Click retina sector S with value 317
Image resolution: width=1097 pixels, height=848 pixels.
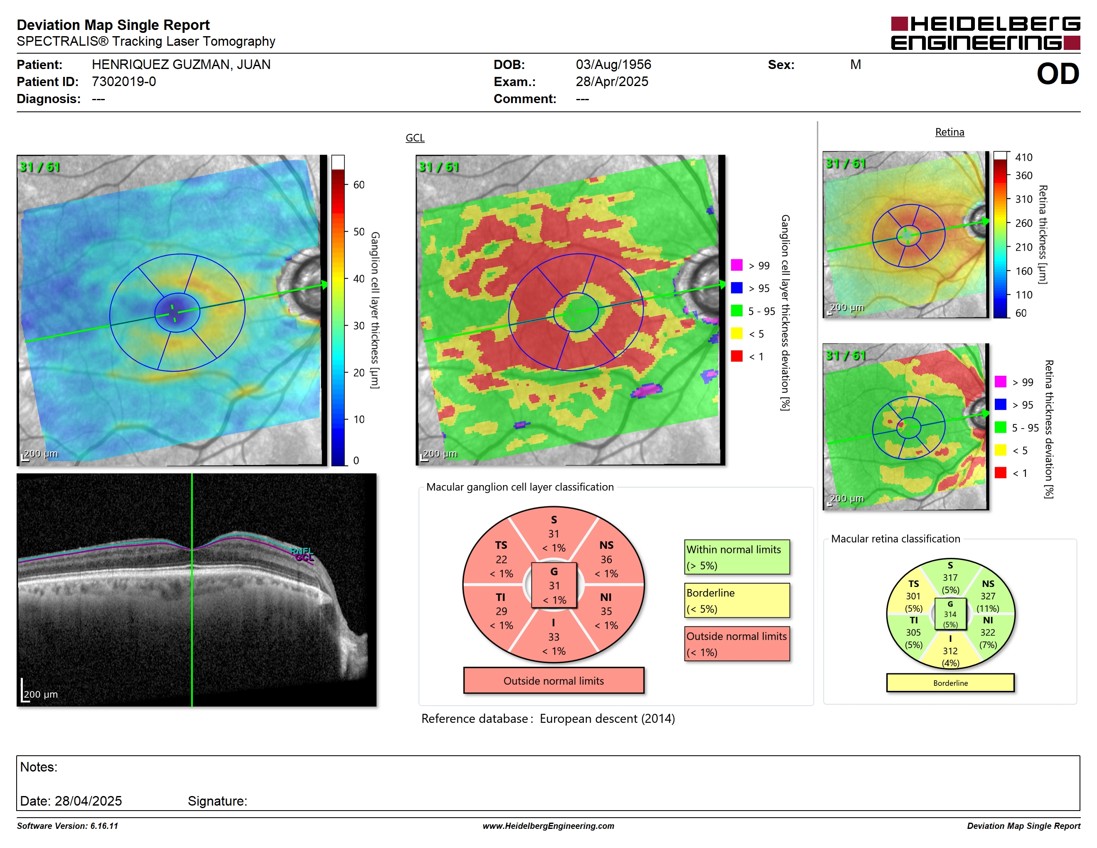coord(950,577)
